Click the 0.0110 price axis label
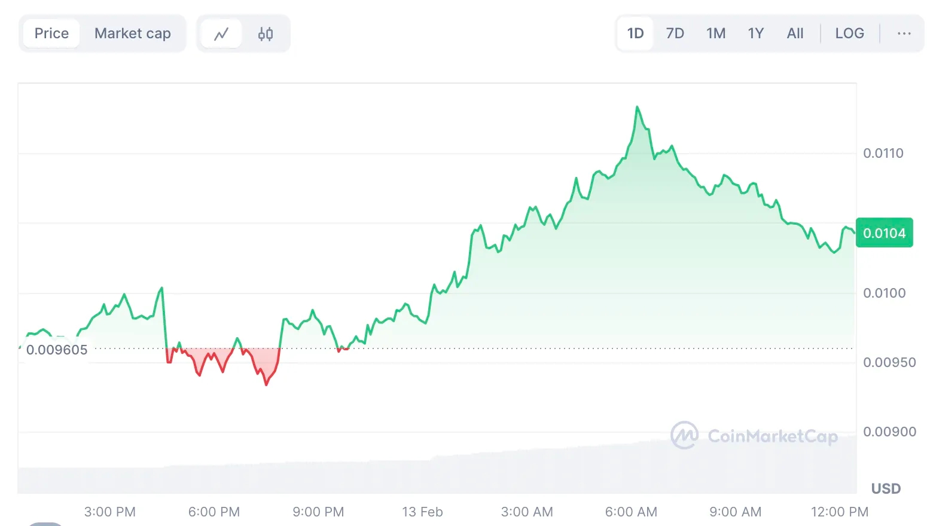 883,153
